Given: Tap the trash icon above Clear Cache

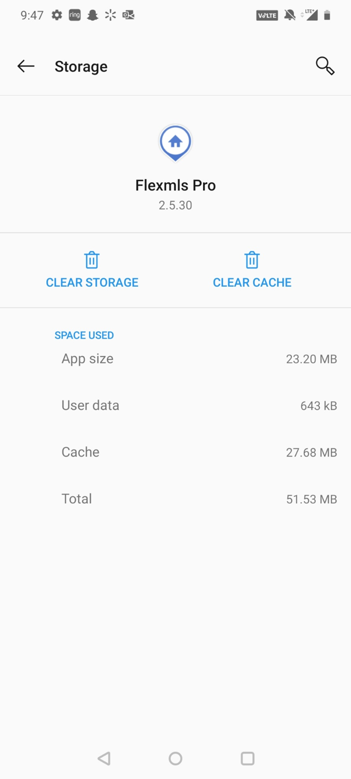Looking at the screenshot, I should pos(252,260).
